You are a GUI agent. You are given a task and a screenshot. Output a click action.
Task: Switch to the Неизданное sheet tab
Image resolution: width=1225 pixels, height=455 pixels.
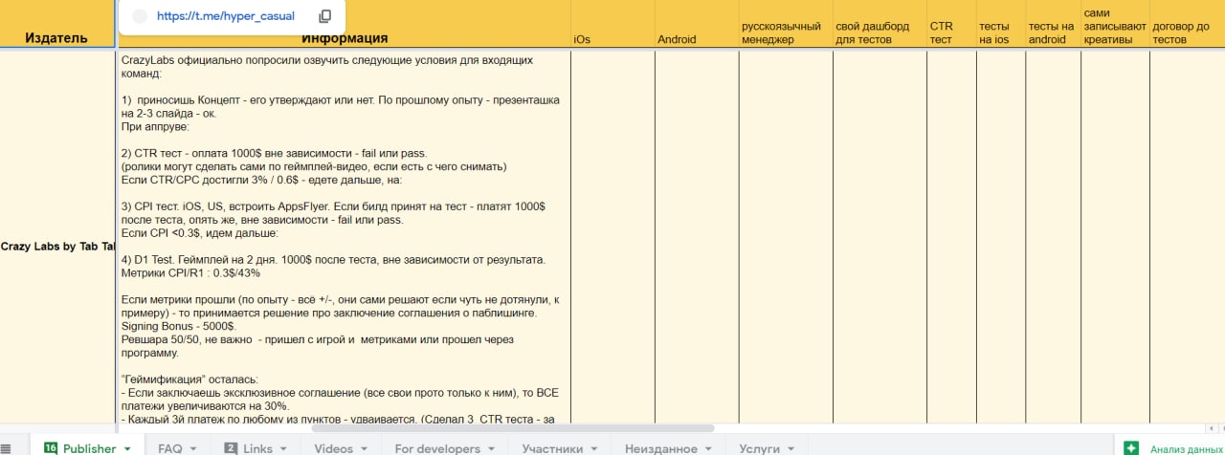pos(659,448)
